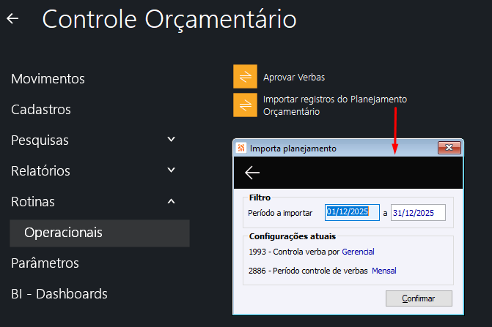Click the start date field 01/12/2025
This screenshot has width=492, height=327.
pos(352,212)
